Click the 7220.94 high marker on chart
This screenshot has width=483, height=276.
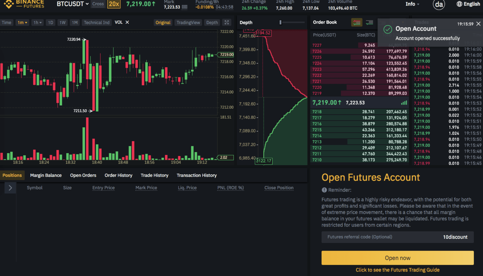point(76,39)
